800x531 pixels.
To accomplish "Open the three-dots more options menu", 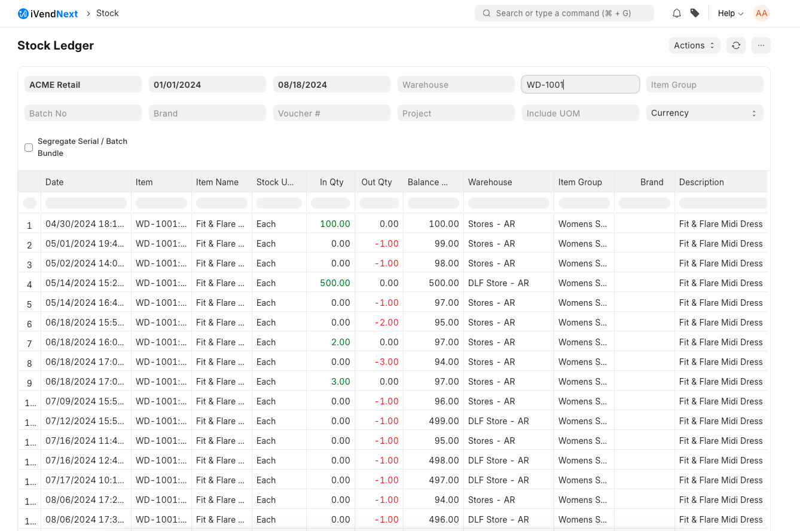I will click(761, 45).
